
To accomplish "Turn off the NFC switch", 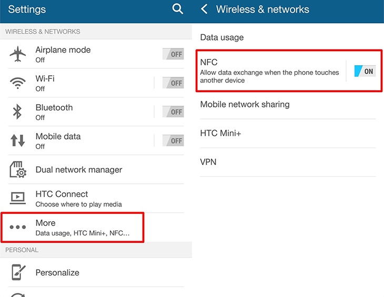I will (365, 71).
